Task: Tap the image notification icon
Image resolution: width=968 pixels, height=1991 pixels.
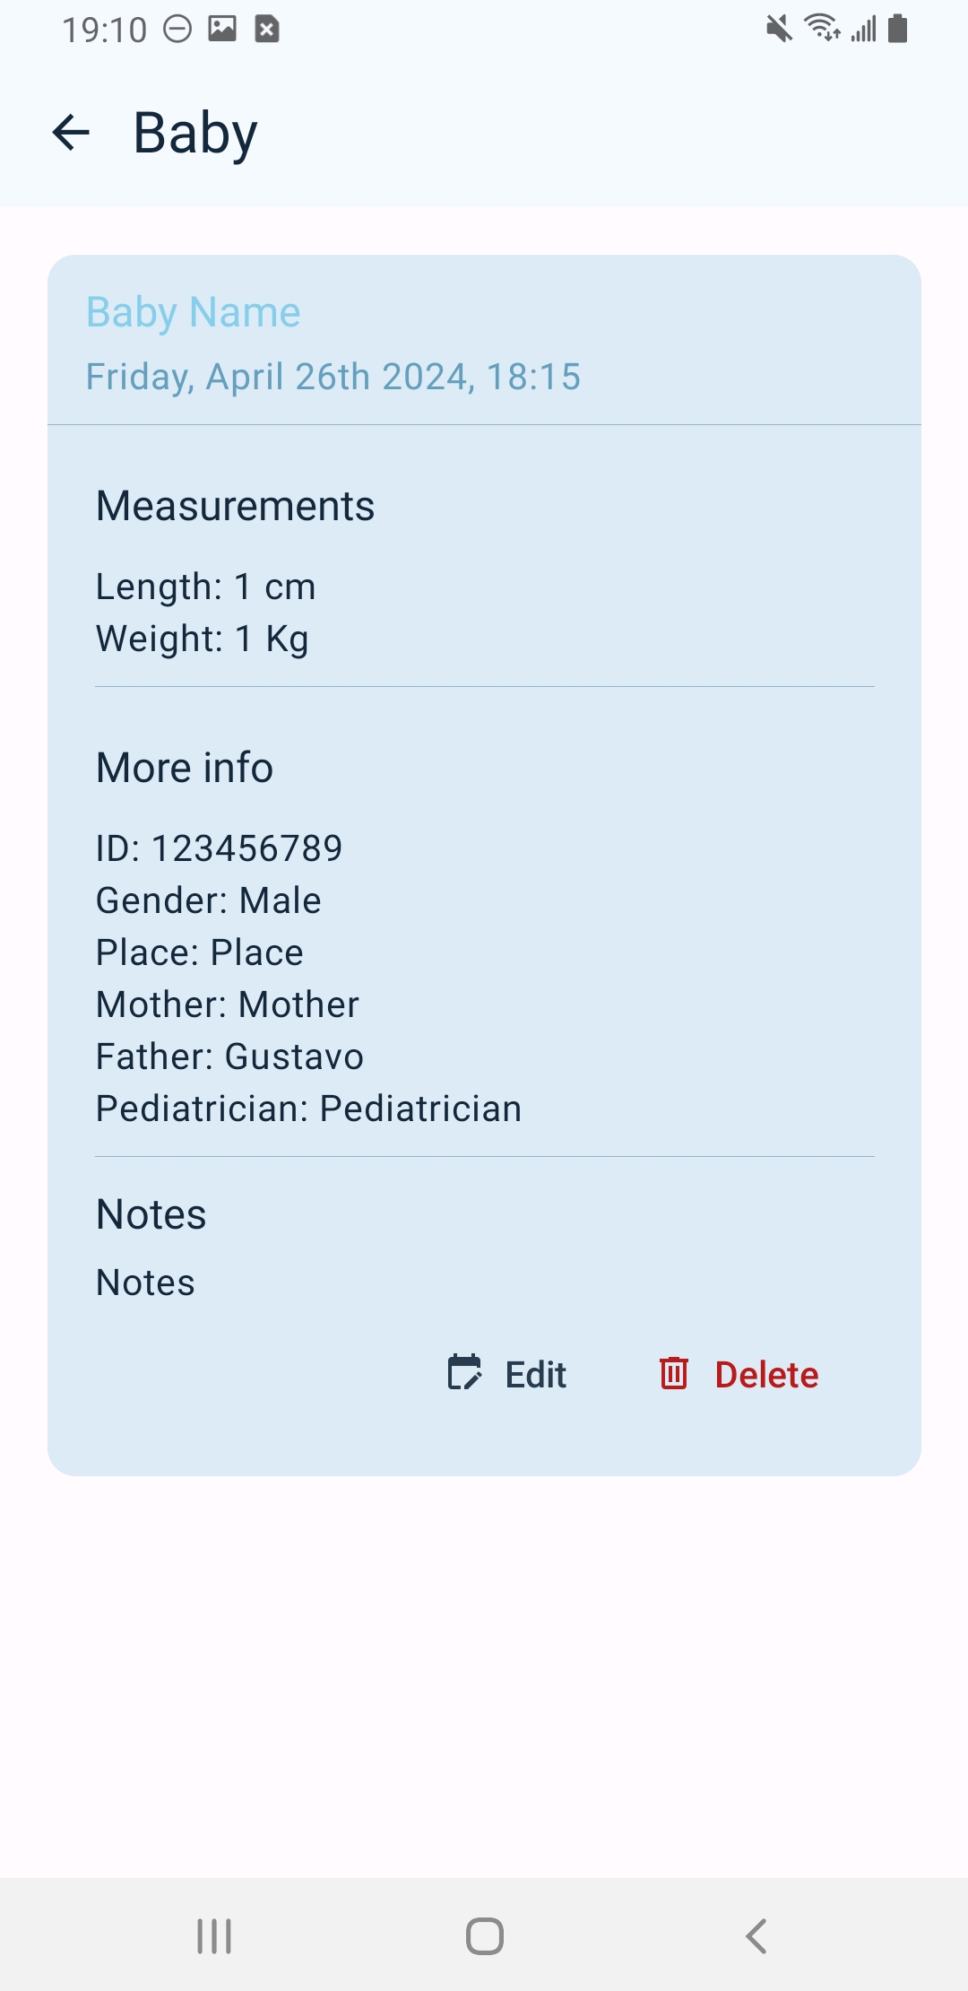Action: tap(222, 29)
